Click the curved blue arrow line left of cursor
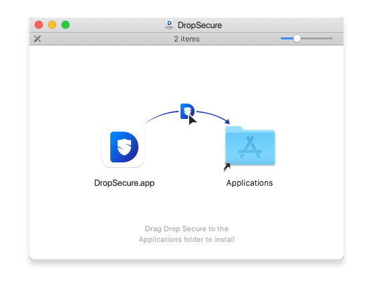Viewport: 373px width, 282px height. click(160, 116)
